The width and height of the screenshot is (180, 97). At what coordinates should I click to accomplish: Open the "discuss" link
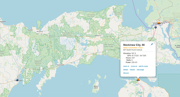point(126,73)
